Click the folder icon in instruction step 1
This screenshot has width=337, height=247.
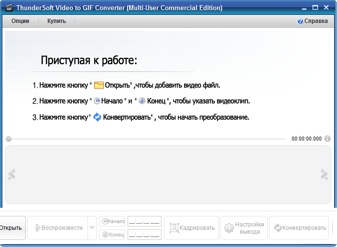coord(99,85)
